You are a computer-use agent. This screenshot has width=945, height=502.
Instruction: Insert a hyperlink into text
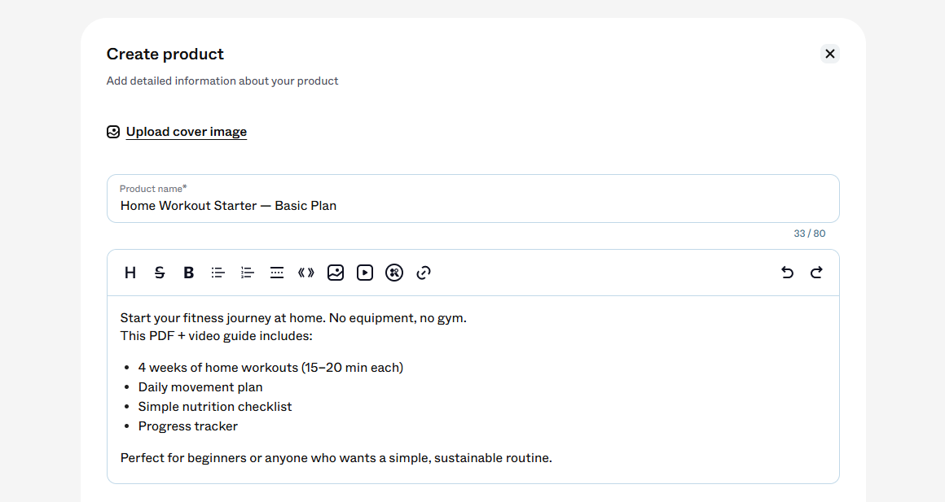[x=424, y=273]
